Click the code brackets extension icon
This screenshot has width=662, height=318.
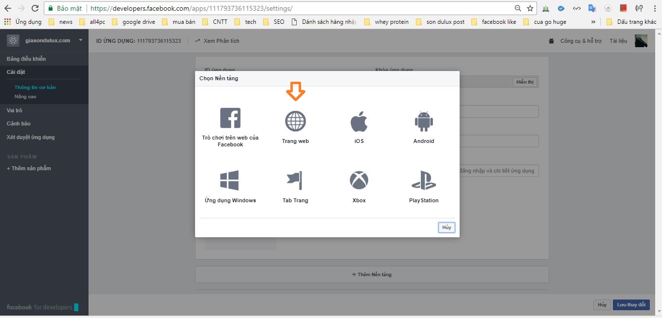click(x=576, y=8)
